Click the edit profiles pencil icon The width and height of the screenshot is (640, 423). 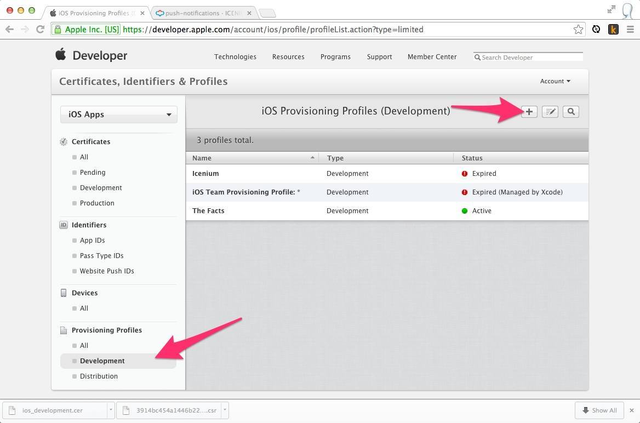coord(550,112)
